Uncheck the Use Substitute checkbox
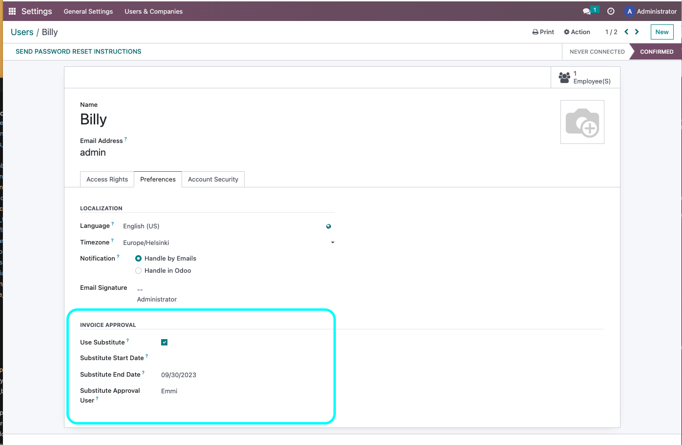 [x=164, y=342]
